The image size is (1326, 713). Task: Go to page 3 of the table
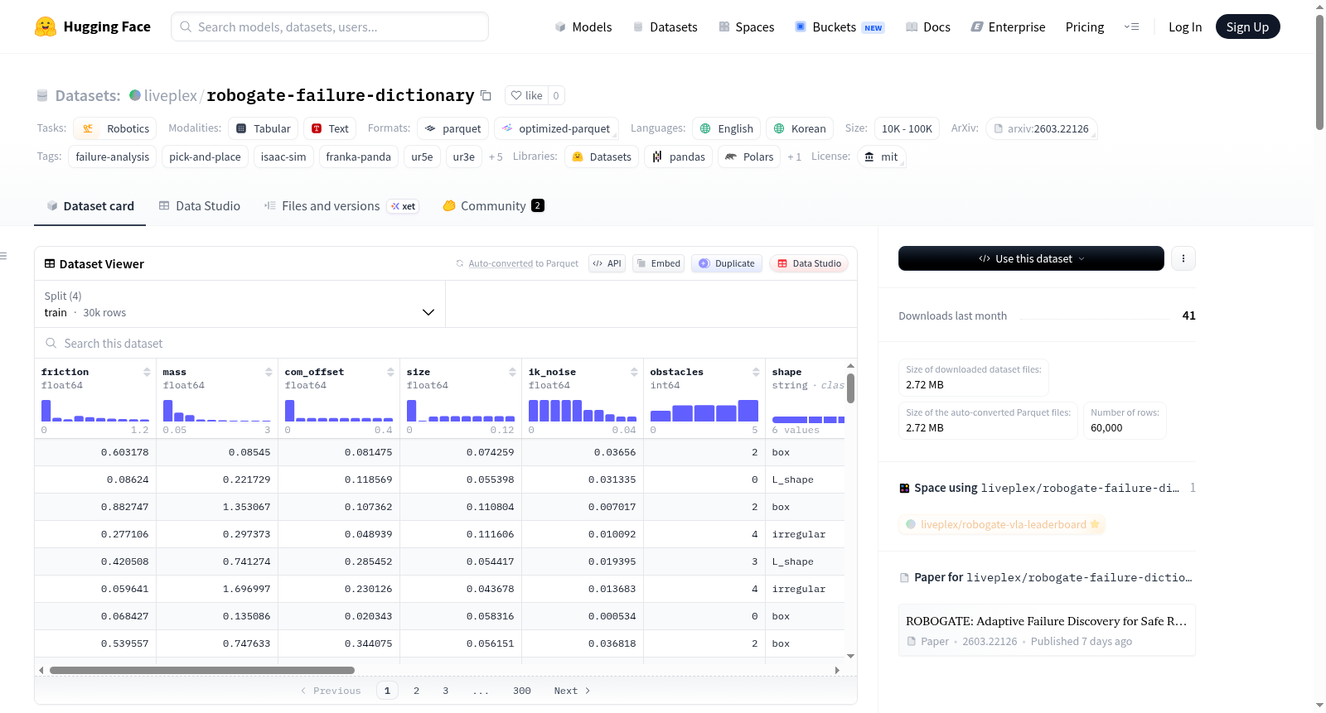point(445,691)
